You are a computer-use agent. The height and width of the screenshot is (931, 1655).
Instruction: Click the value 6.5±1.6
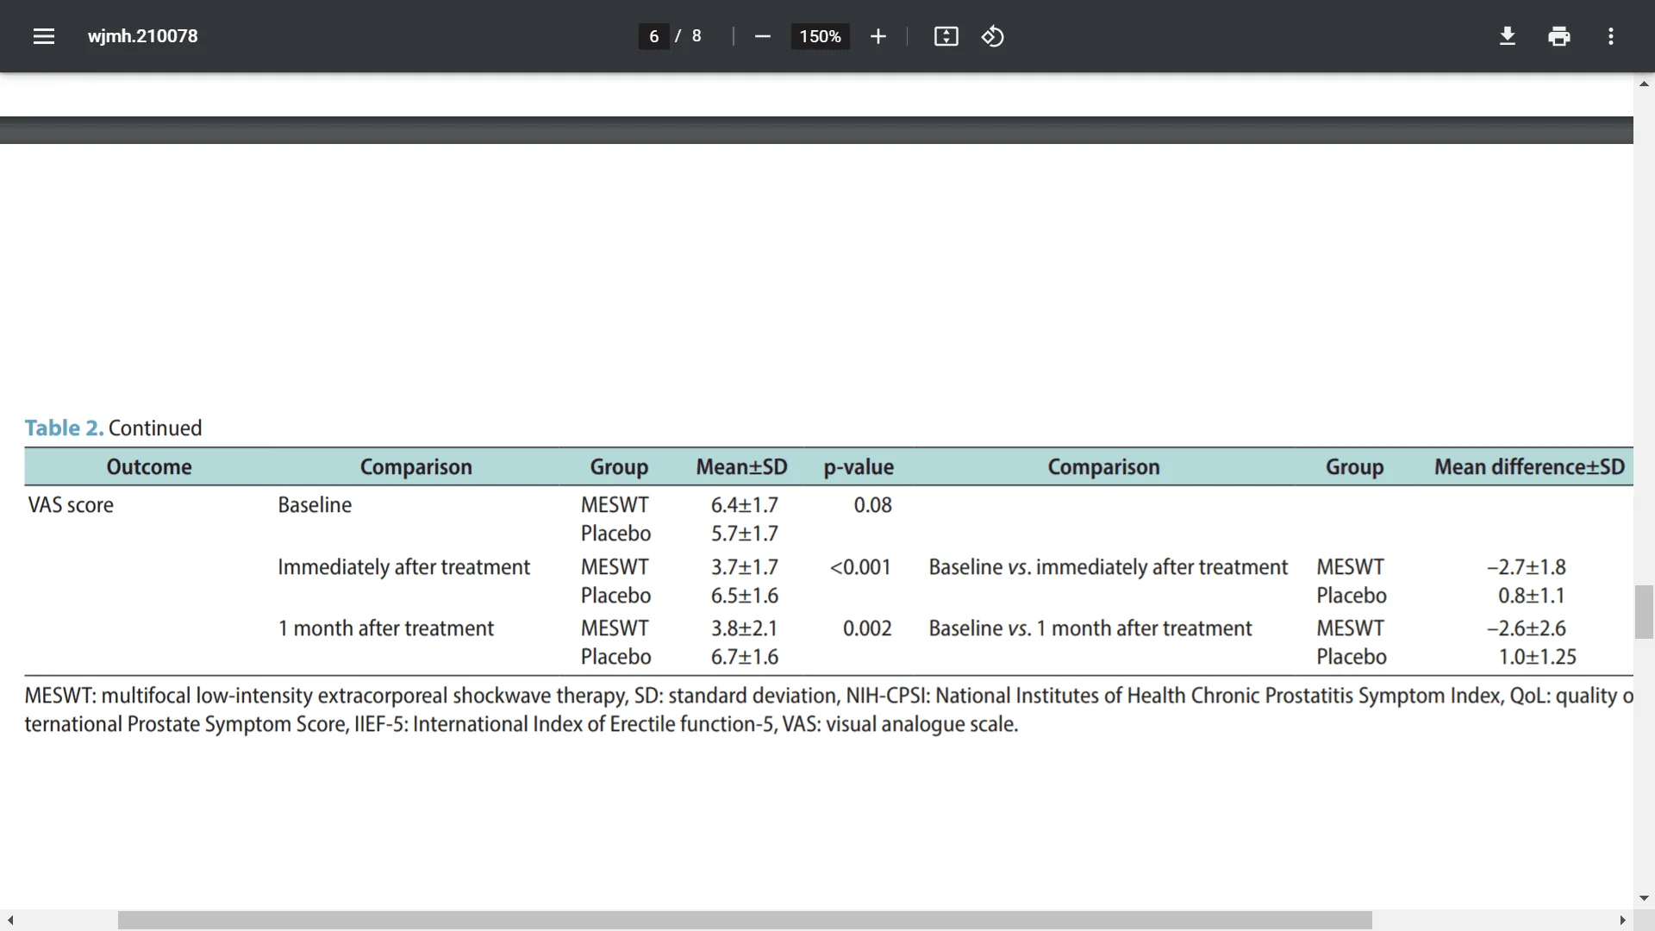[745, 595]
